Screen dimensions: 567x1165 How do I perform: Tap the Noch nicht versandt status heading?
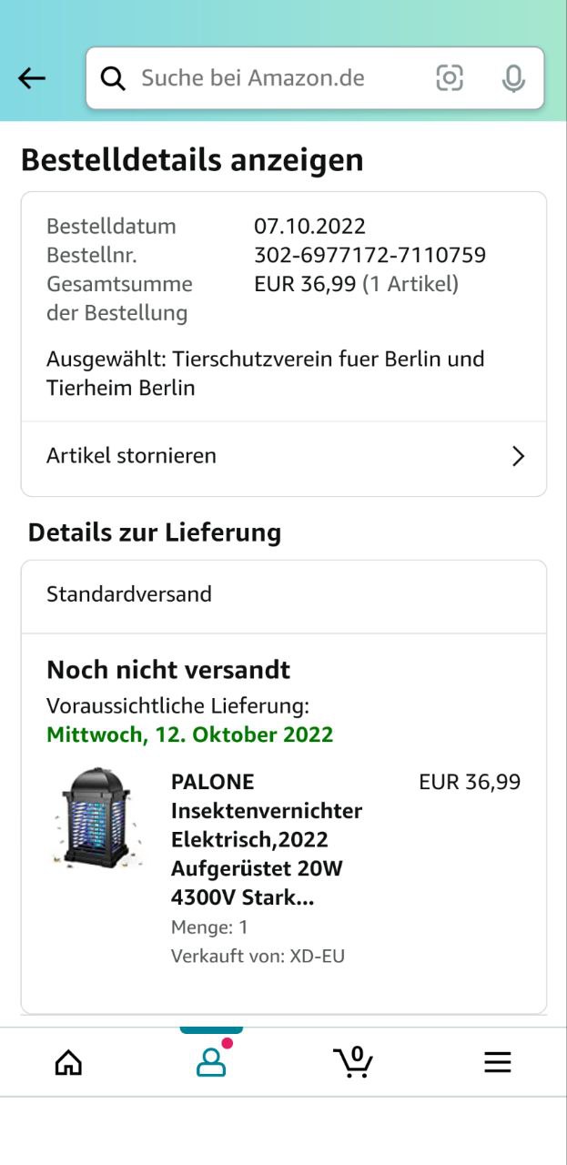click(x=168, y=670)
